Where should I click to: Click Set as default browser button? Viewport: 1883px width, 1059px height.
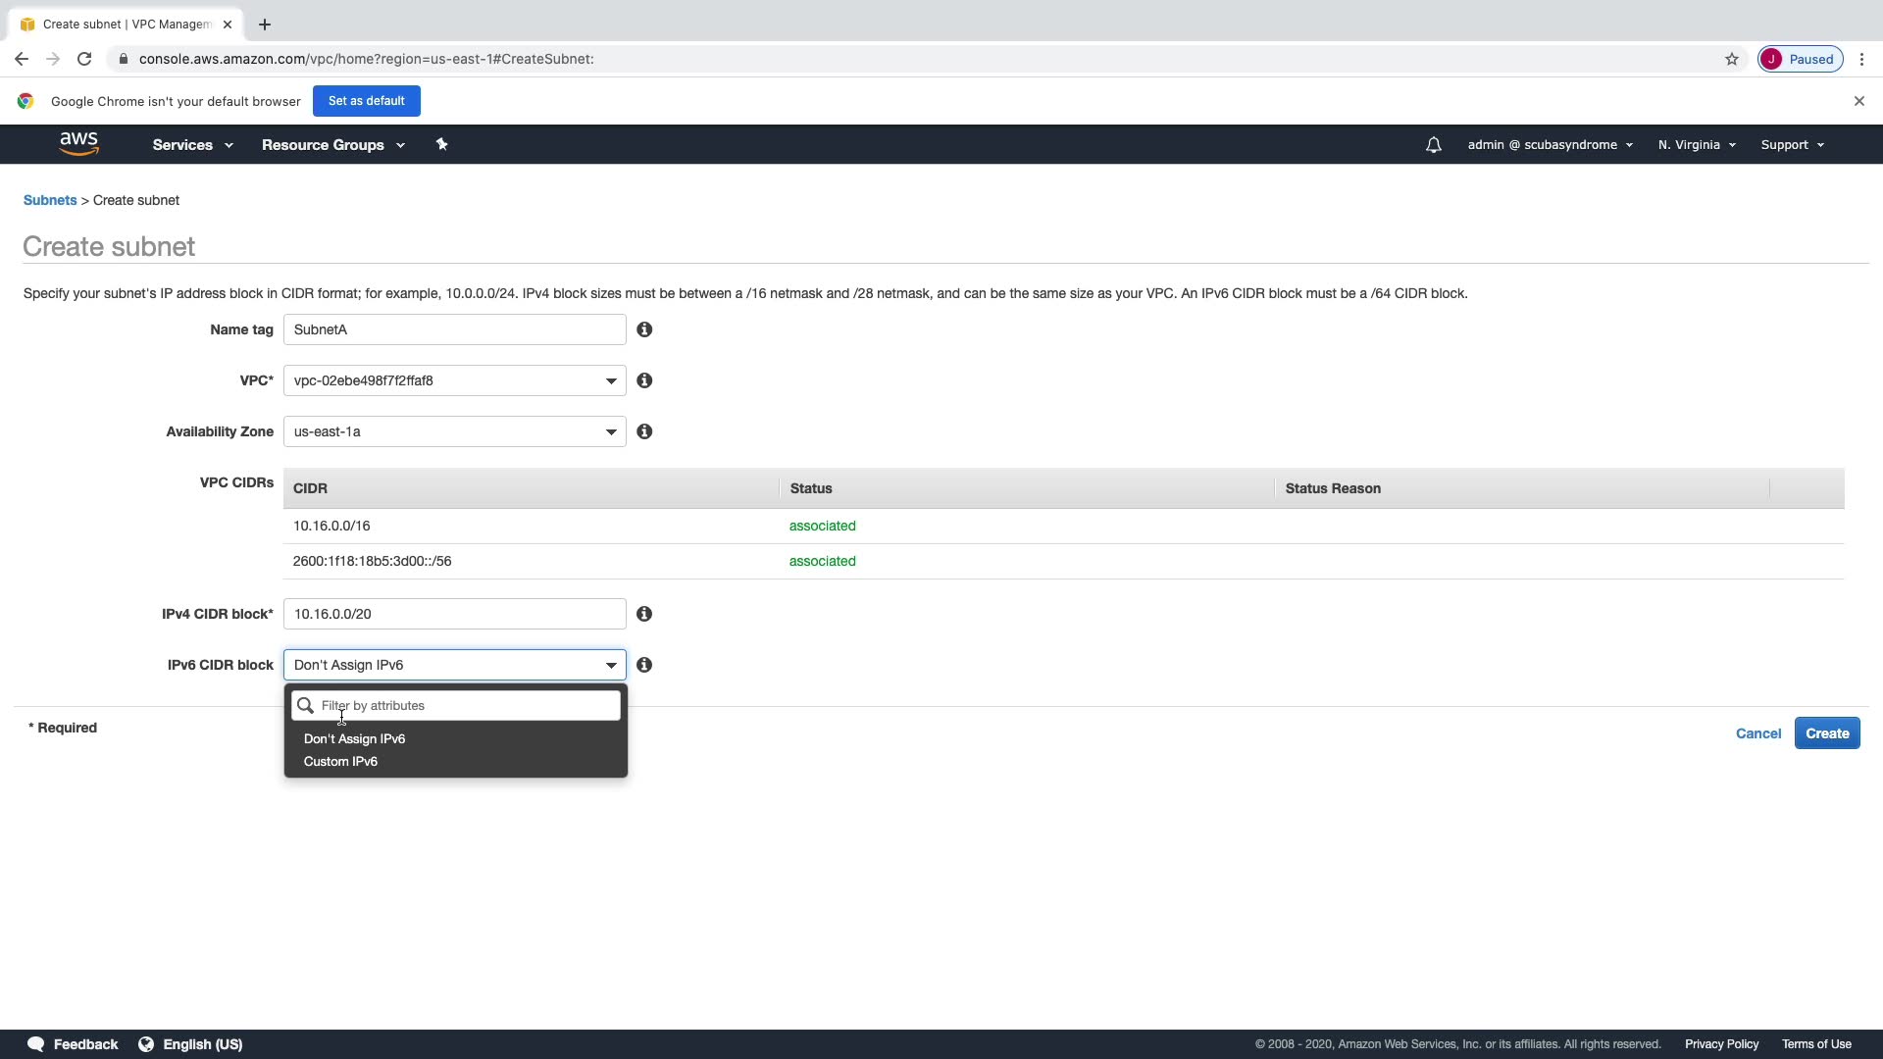366,101
